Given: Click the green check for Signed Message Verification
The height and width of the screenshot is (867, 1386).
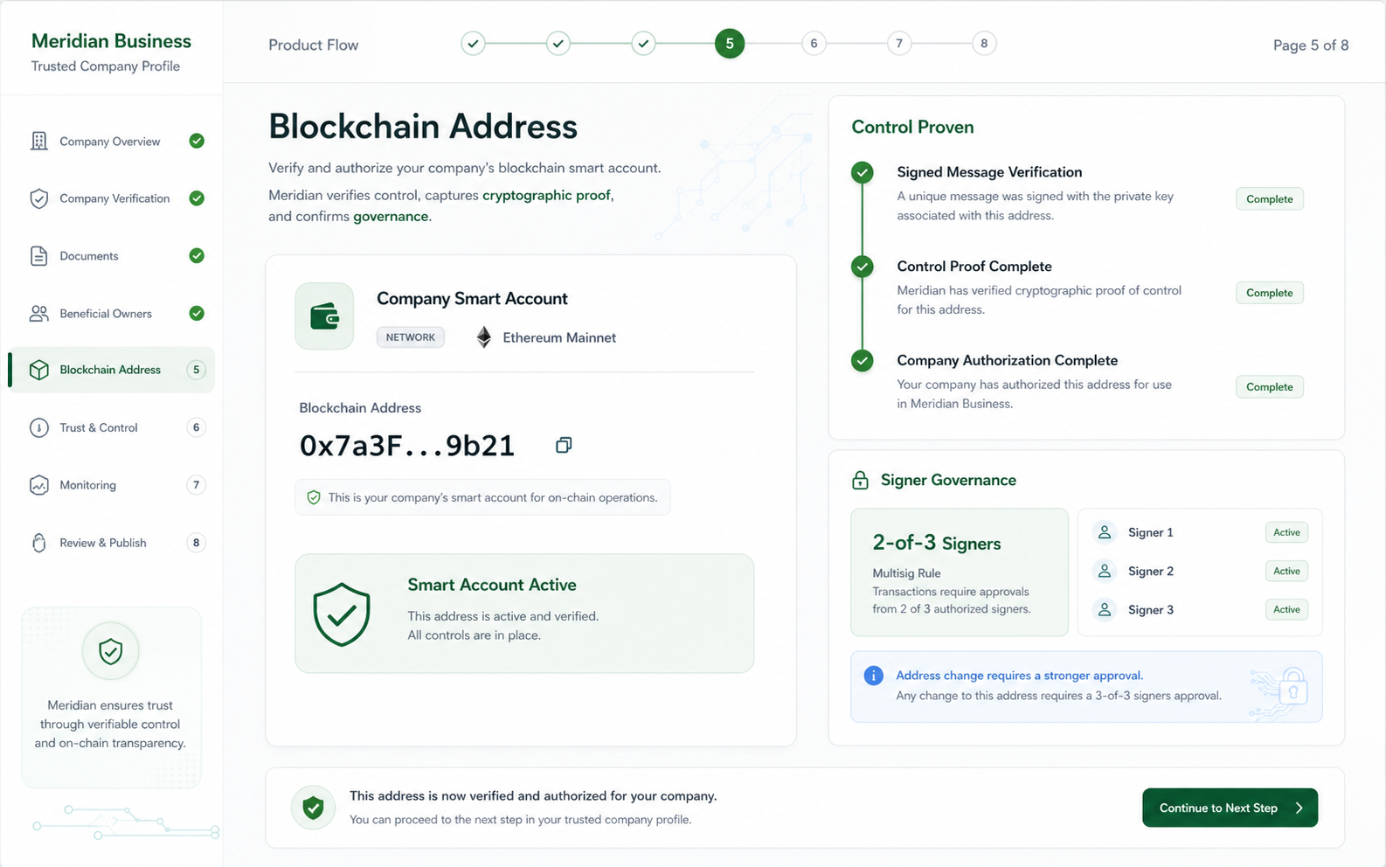Looking at the screenshot, I should [x=863, y=172].
